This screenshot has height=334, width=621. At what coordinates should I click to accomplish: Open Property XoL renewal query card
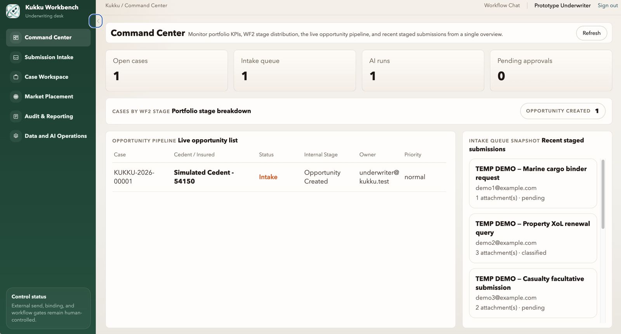[x=533, y=238]
